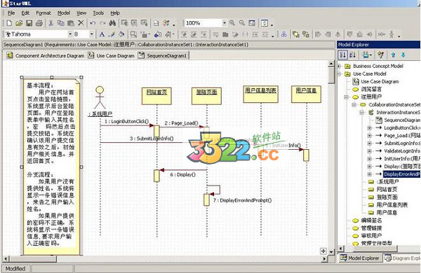Click the Zoom In magnifier icon
The height and width of the screenshot is (273, 421).
pyautogui.click(x=232, y=23)
